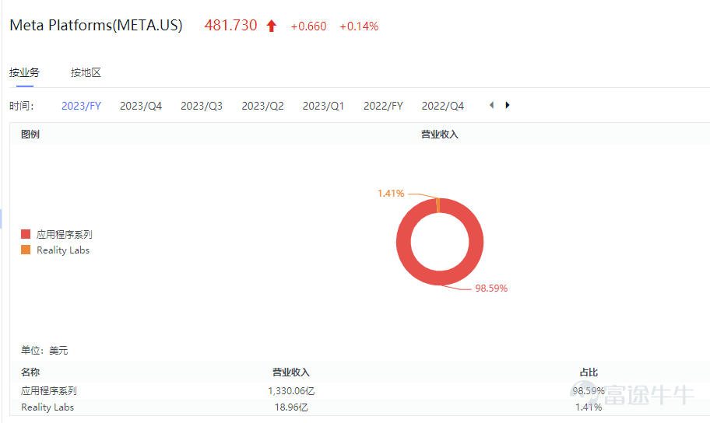Screen dimensions: 710x423
Task: Select the 2023/Q4 period
Action: click(141, 106)
